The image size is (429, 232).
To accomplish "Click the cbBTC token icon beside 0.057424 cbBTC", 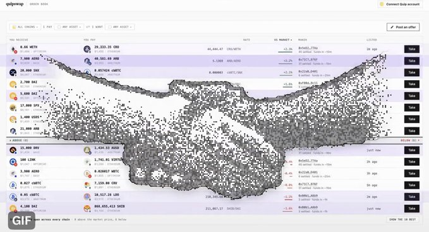I will point(87,72).
